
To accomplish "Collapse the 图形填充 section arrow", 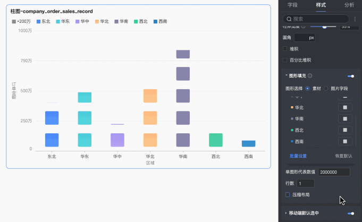I will [287, 75].
